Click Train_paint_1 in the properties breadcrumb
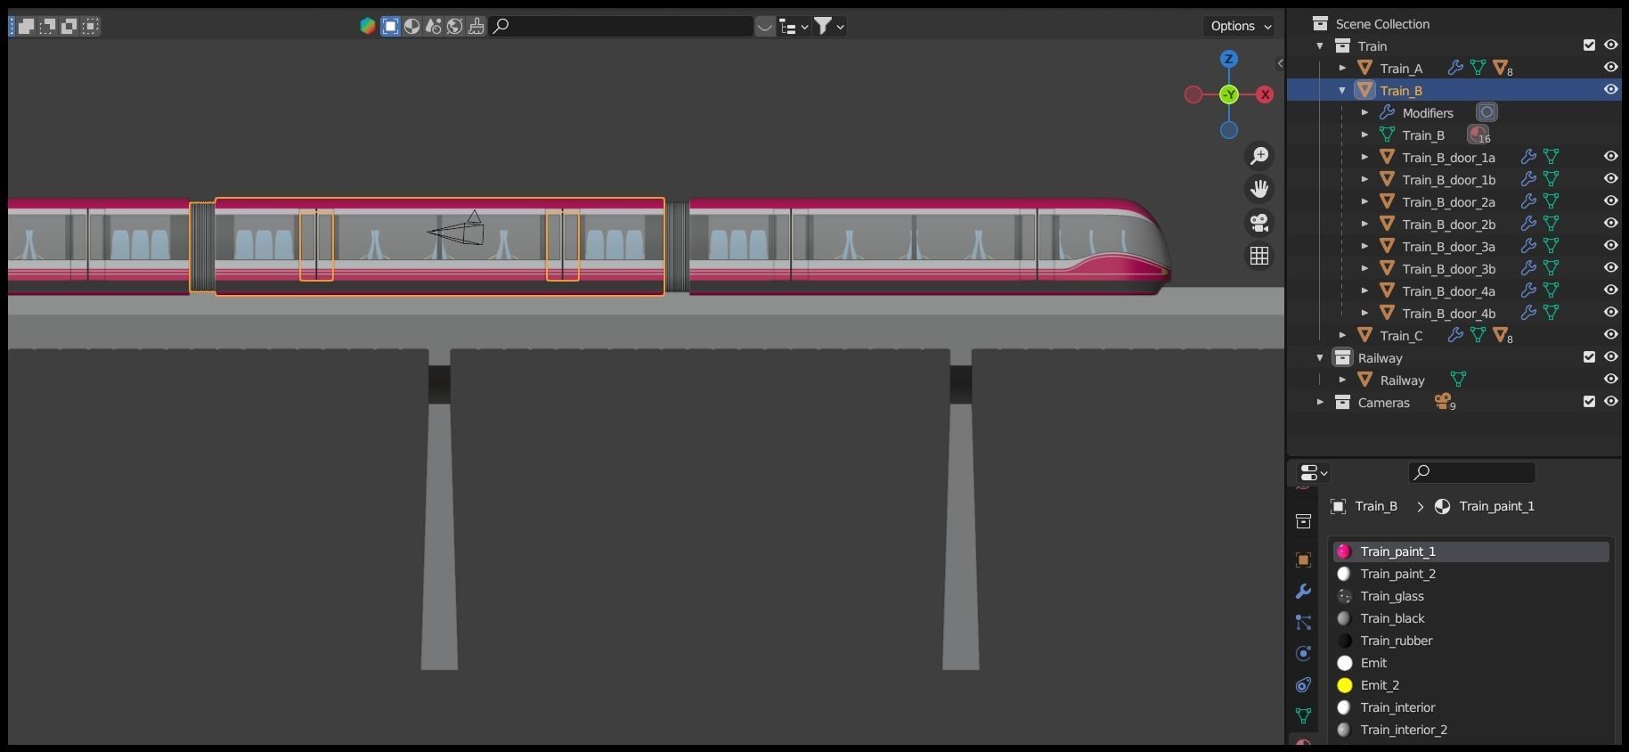The image size is (1629, 752). point(1496,506)
